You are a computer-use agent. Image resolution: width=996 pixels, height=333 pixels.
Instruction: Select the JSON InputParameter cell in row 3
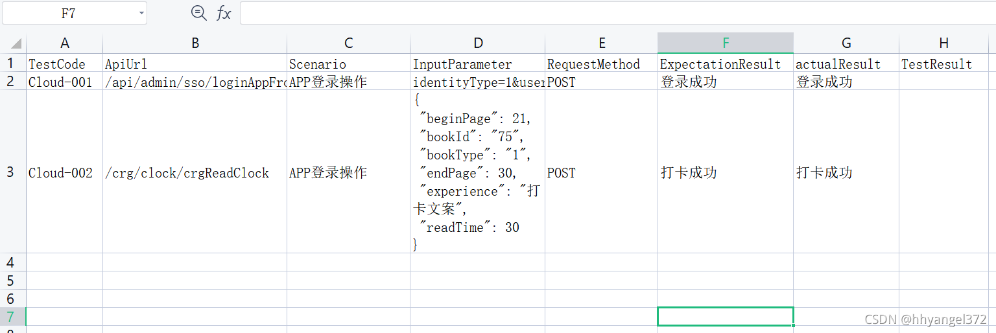pyautogui.click(x=478, y=172)
